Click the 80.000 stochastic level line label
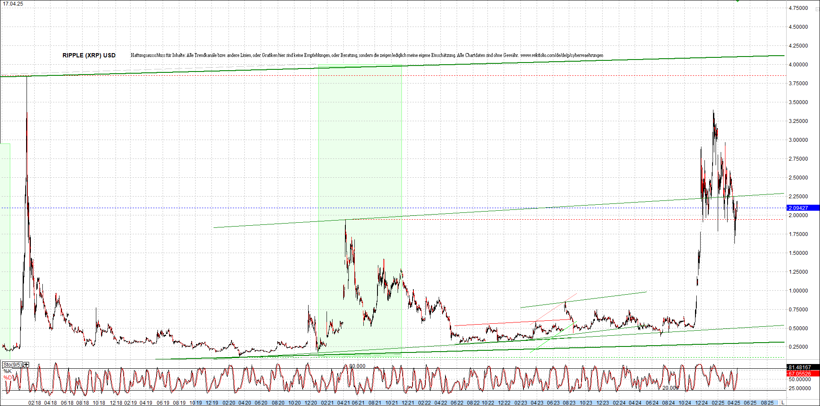This screenshot has width=820, height=406. point(357,366)
